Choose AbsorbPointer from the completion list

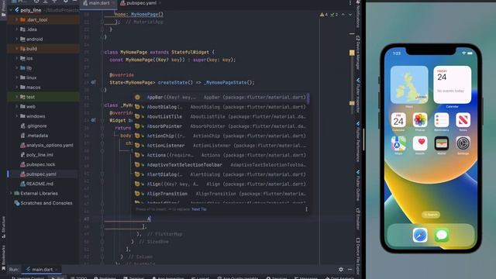pyautogui.click(x=220, y=126)
